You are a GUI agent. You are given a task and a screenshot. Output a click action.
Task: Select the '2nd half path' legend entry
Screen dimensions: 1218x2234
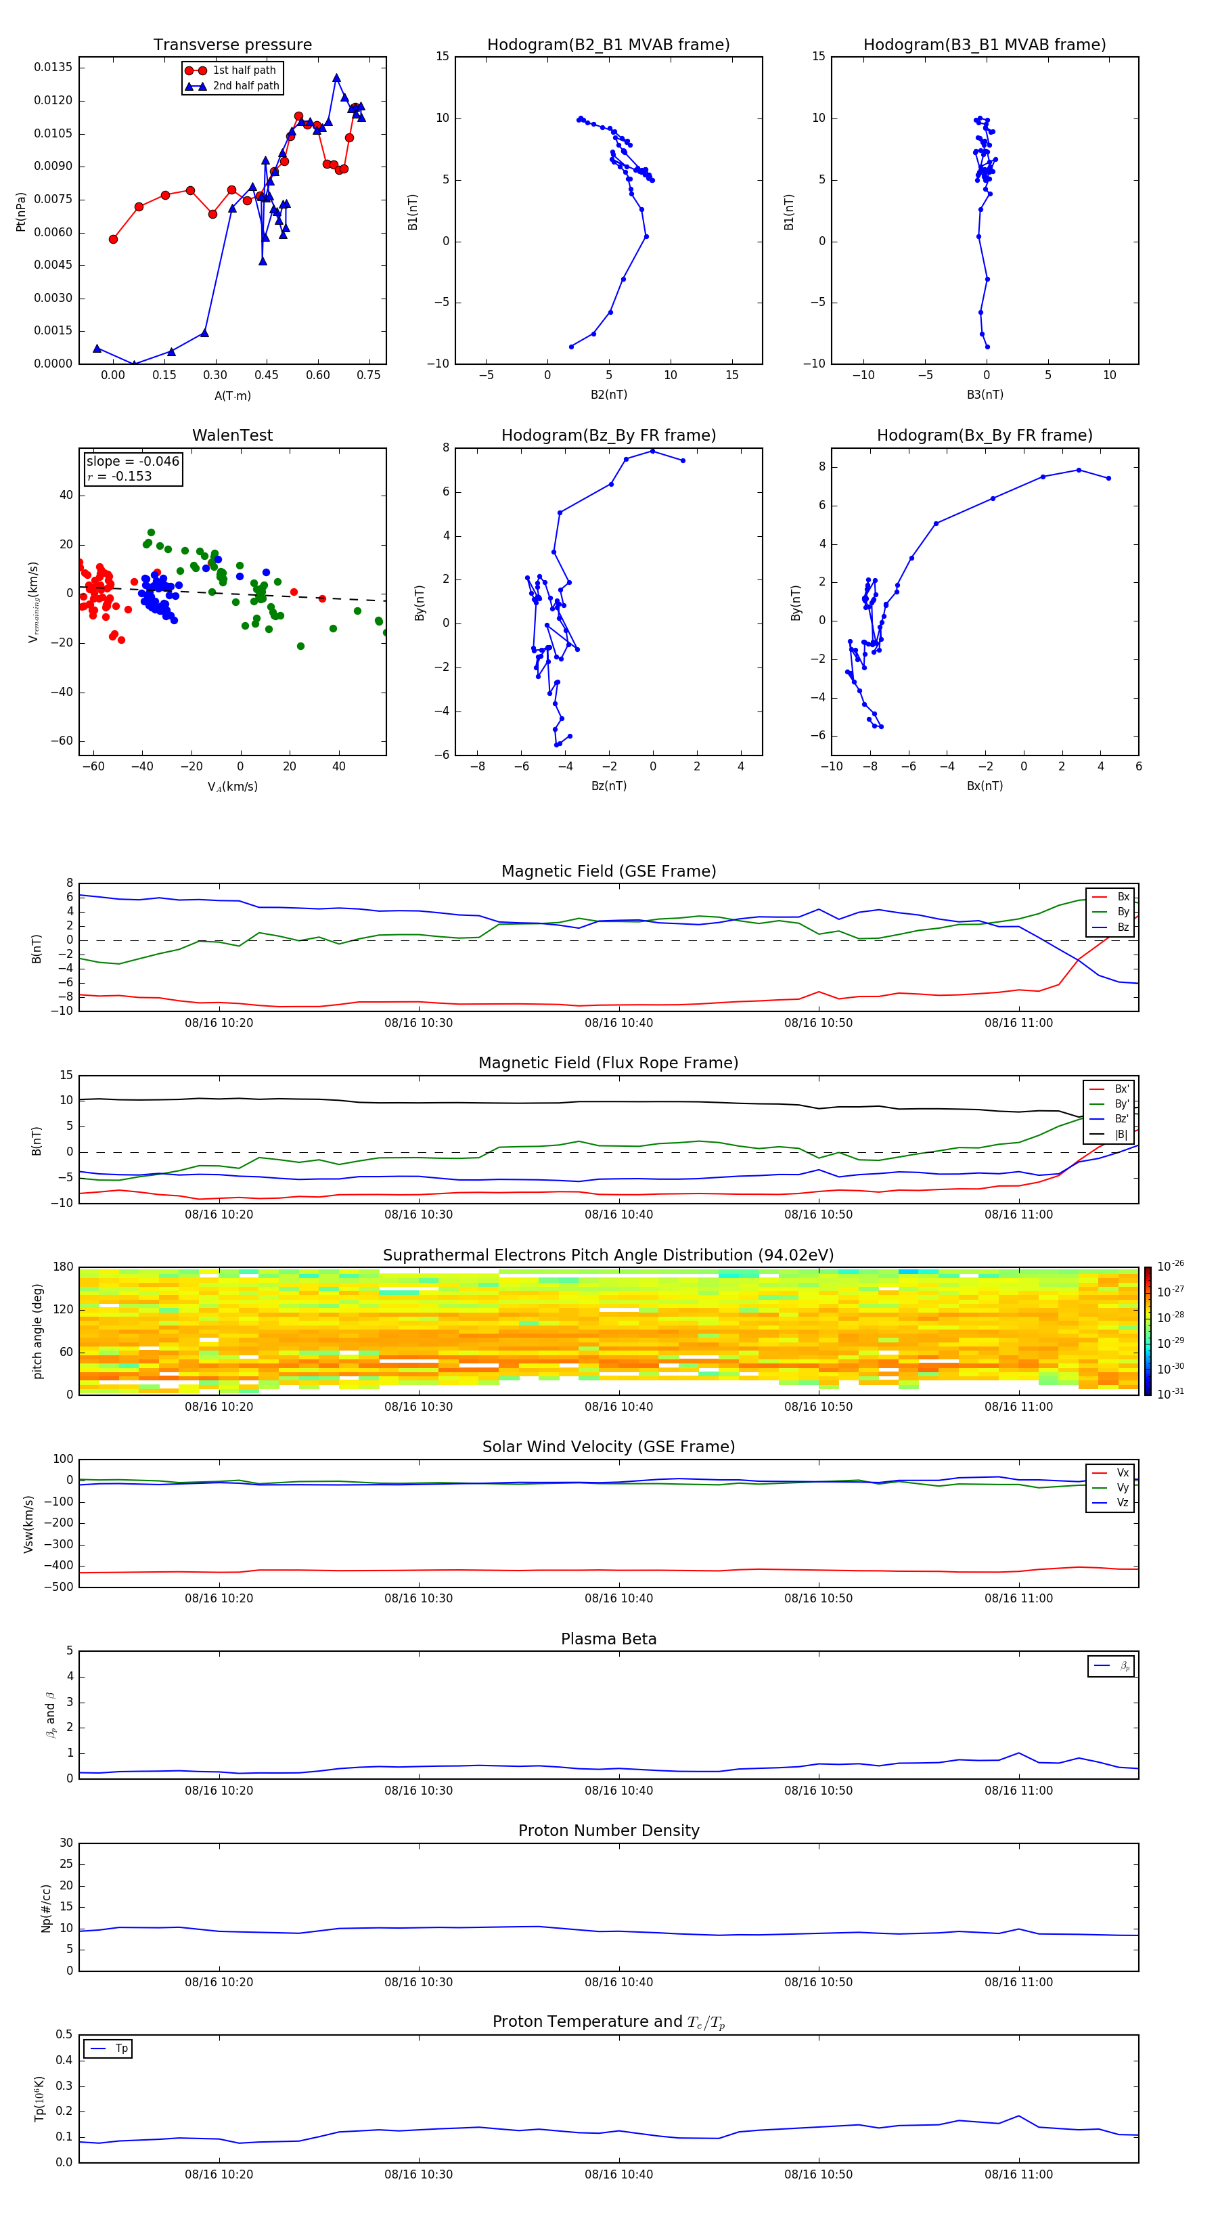click(x=231, y=86)
